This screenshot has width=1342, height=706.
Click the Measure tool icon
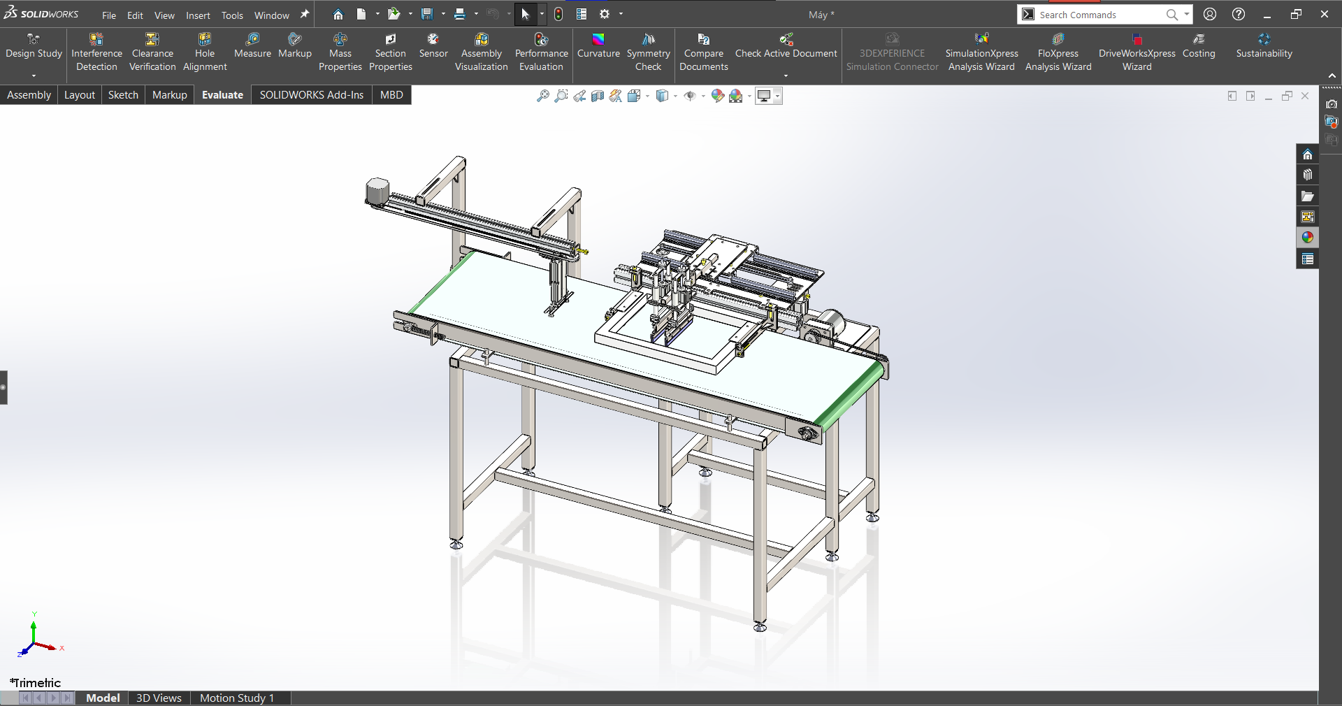tap(252, 45)
